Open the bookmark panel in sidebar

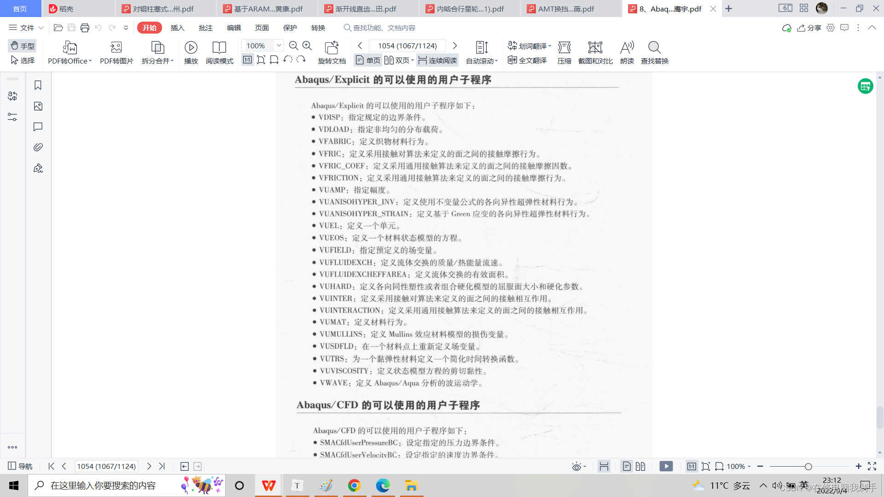(x=38, y=85)
